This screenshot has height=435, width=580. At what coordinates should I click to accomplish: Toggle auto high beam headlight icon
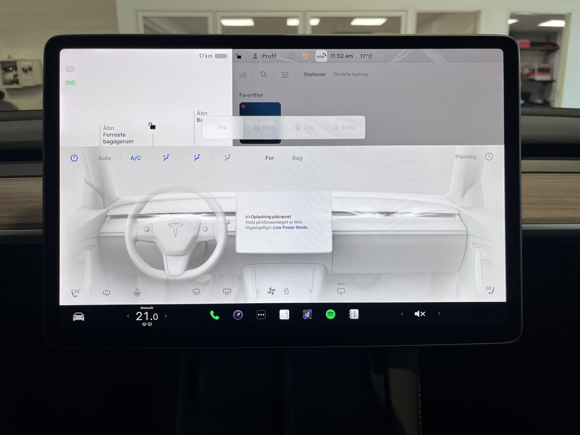click(70, 69)
